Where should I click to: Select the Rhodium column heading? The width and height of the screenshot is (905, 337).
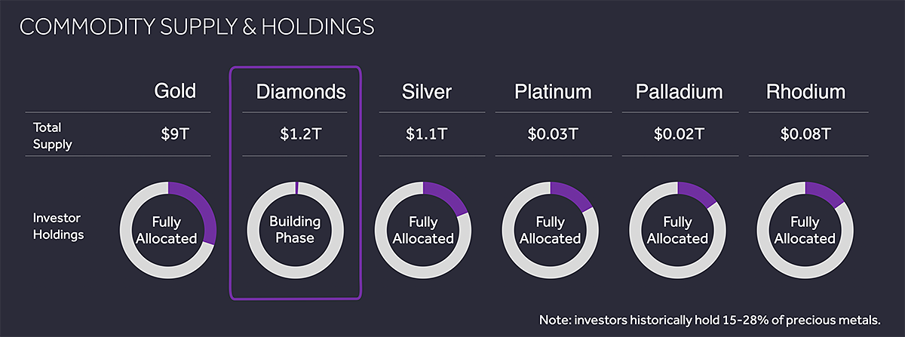click(805, 92)
